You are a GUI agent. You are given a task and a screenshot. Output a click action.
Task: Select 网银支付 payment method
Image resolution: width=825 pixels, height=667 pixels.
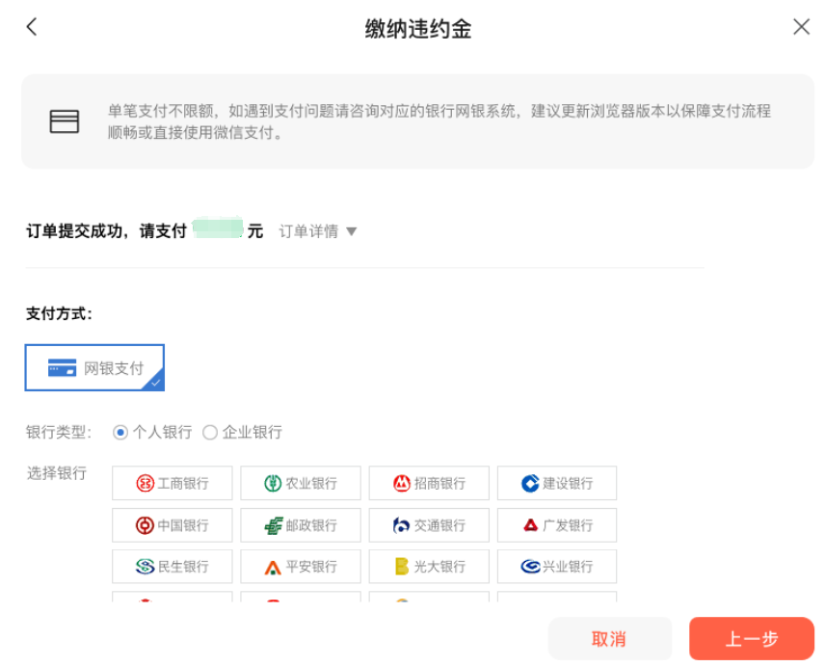tap(94, 368)
